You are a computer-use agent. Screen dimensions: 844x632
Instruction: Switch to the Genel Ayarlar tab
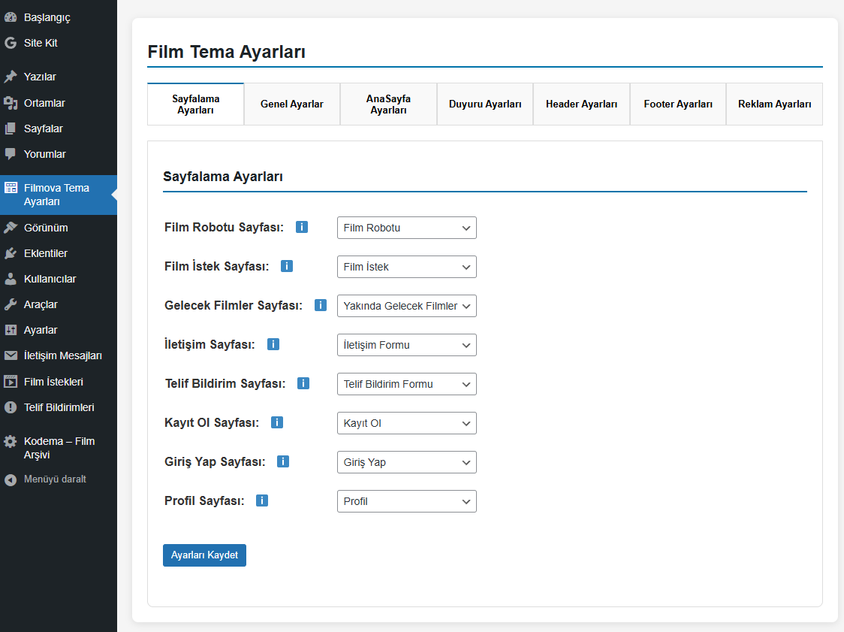(x=292, y=104)
